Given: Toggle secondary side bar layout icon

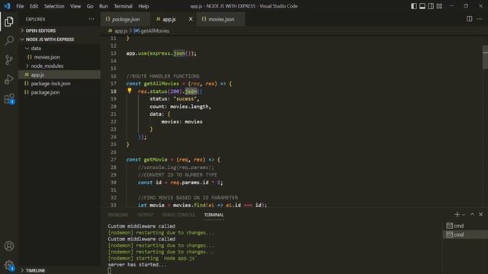Looking at the screenshot, I should point(431,6).
